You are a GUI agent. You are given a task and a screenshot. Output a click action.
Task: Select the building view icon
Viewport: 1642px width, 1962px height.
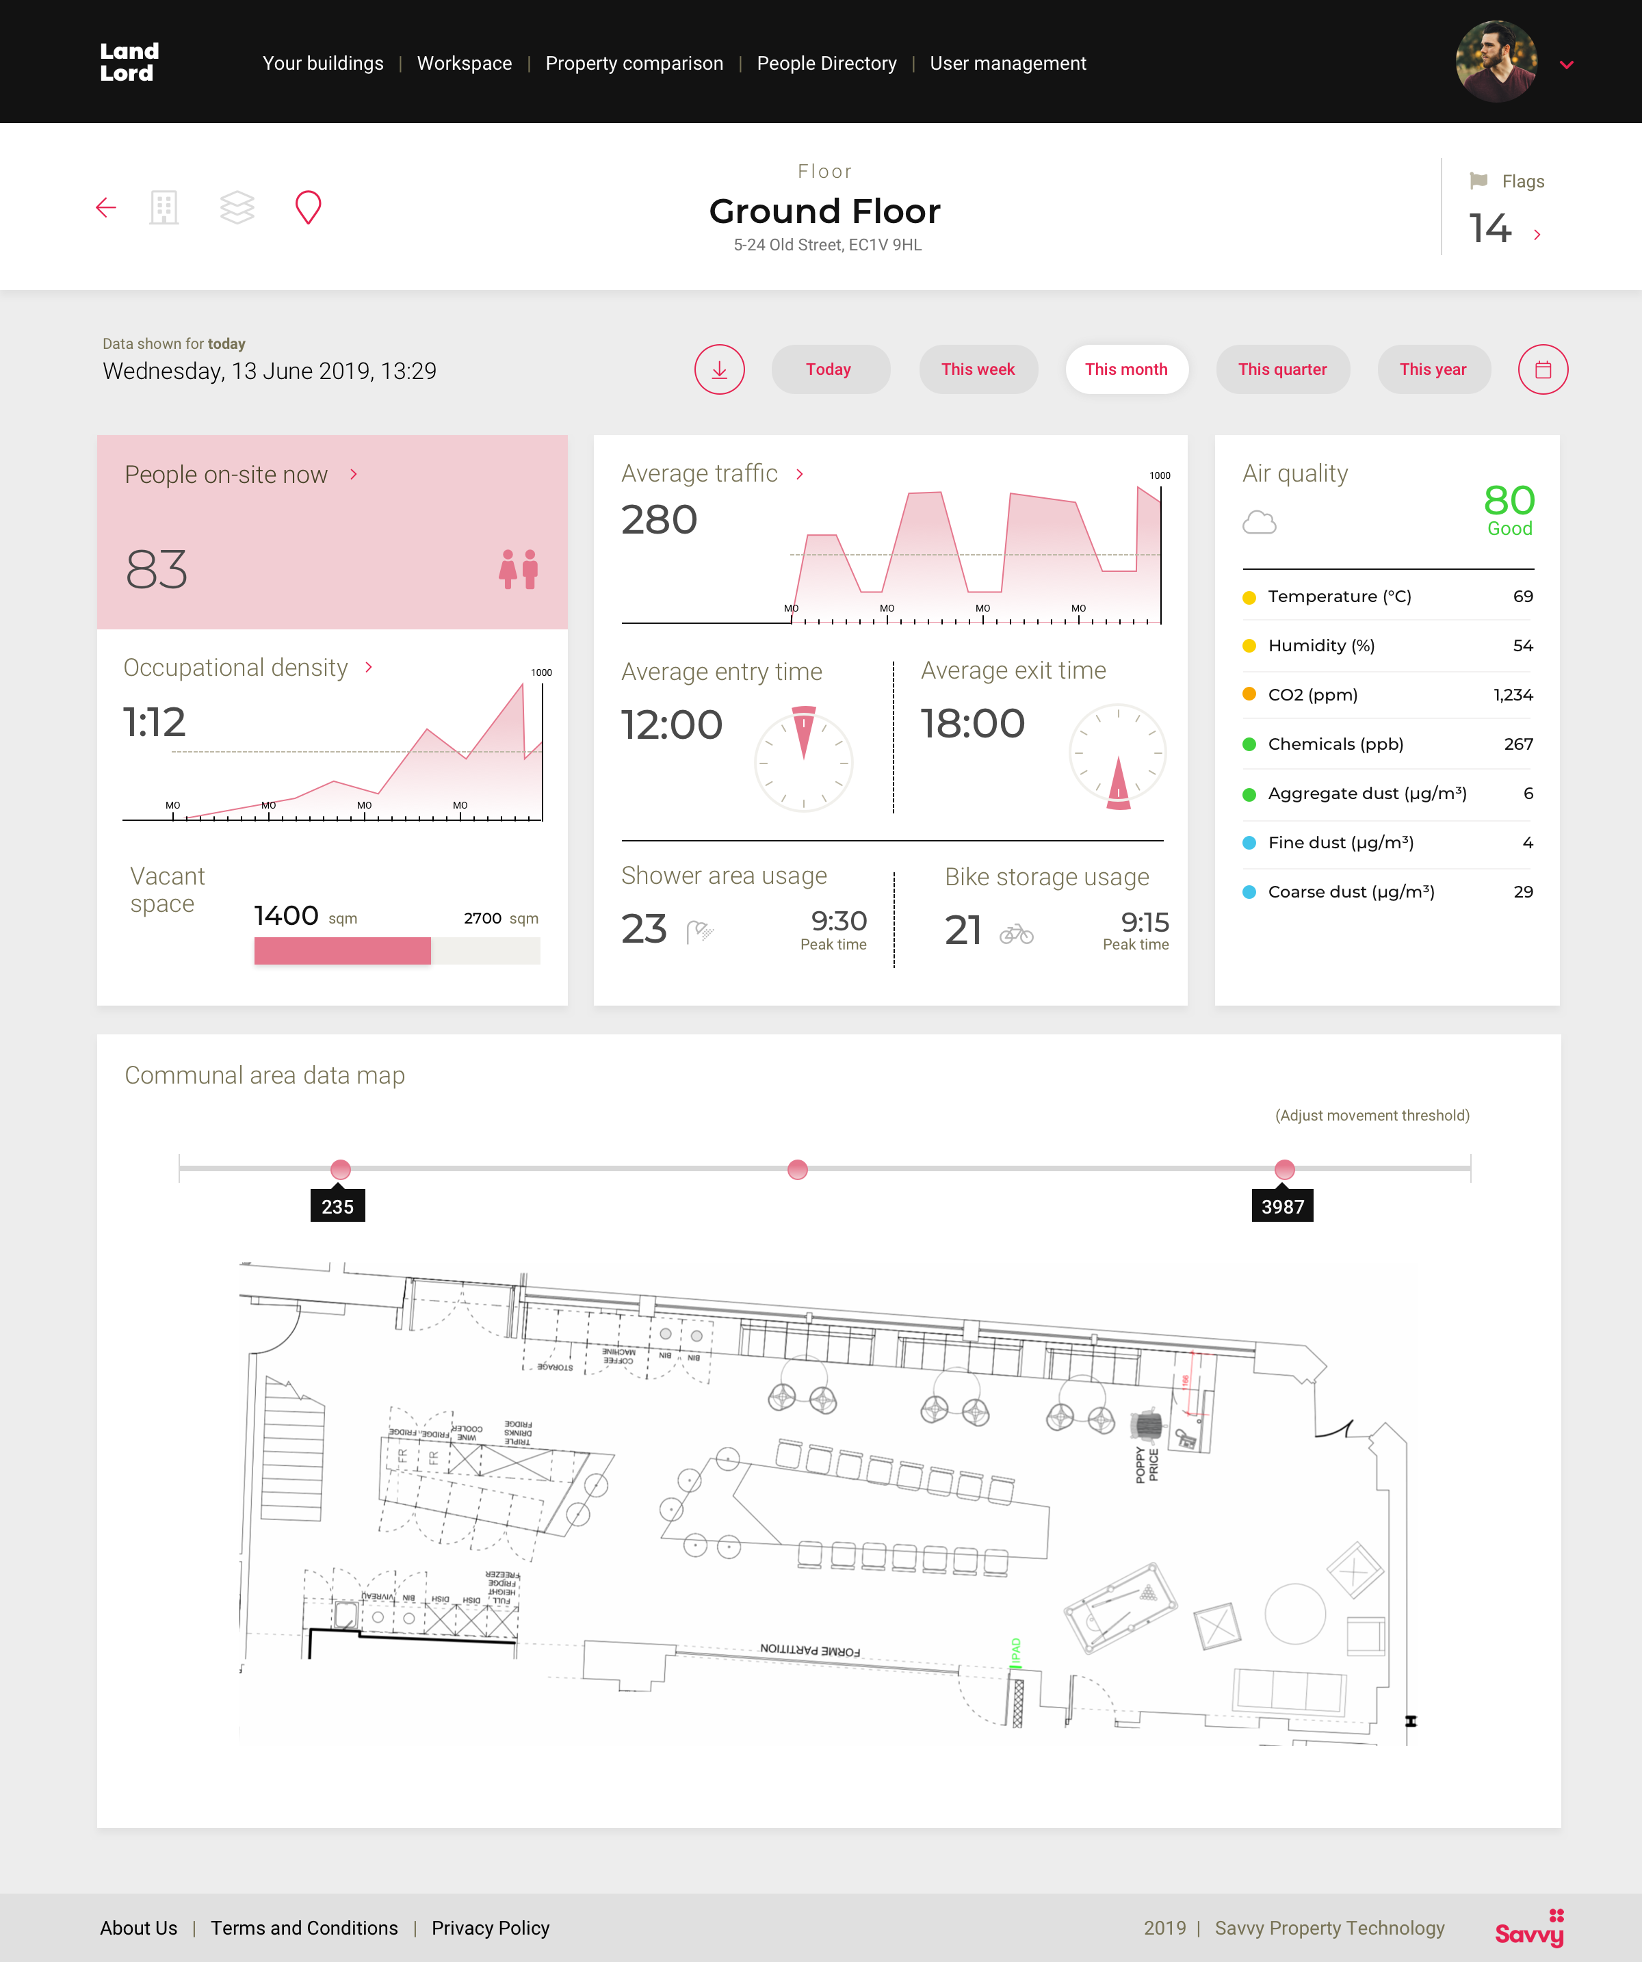164,207
